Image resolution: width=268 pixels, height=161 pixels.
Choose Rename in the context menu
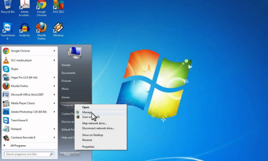point(100,140)
